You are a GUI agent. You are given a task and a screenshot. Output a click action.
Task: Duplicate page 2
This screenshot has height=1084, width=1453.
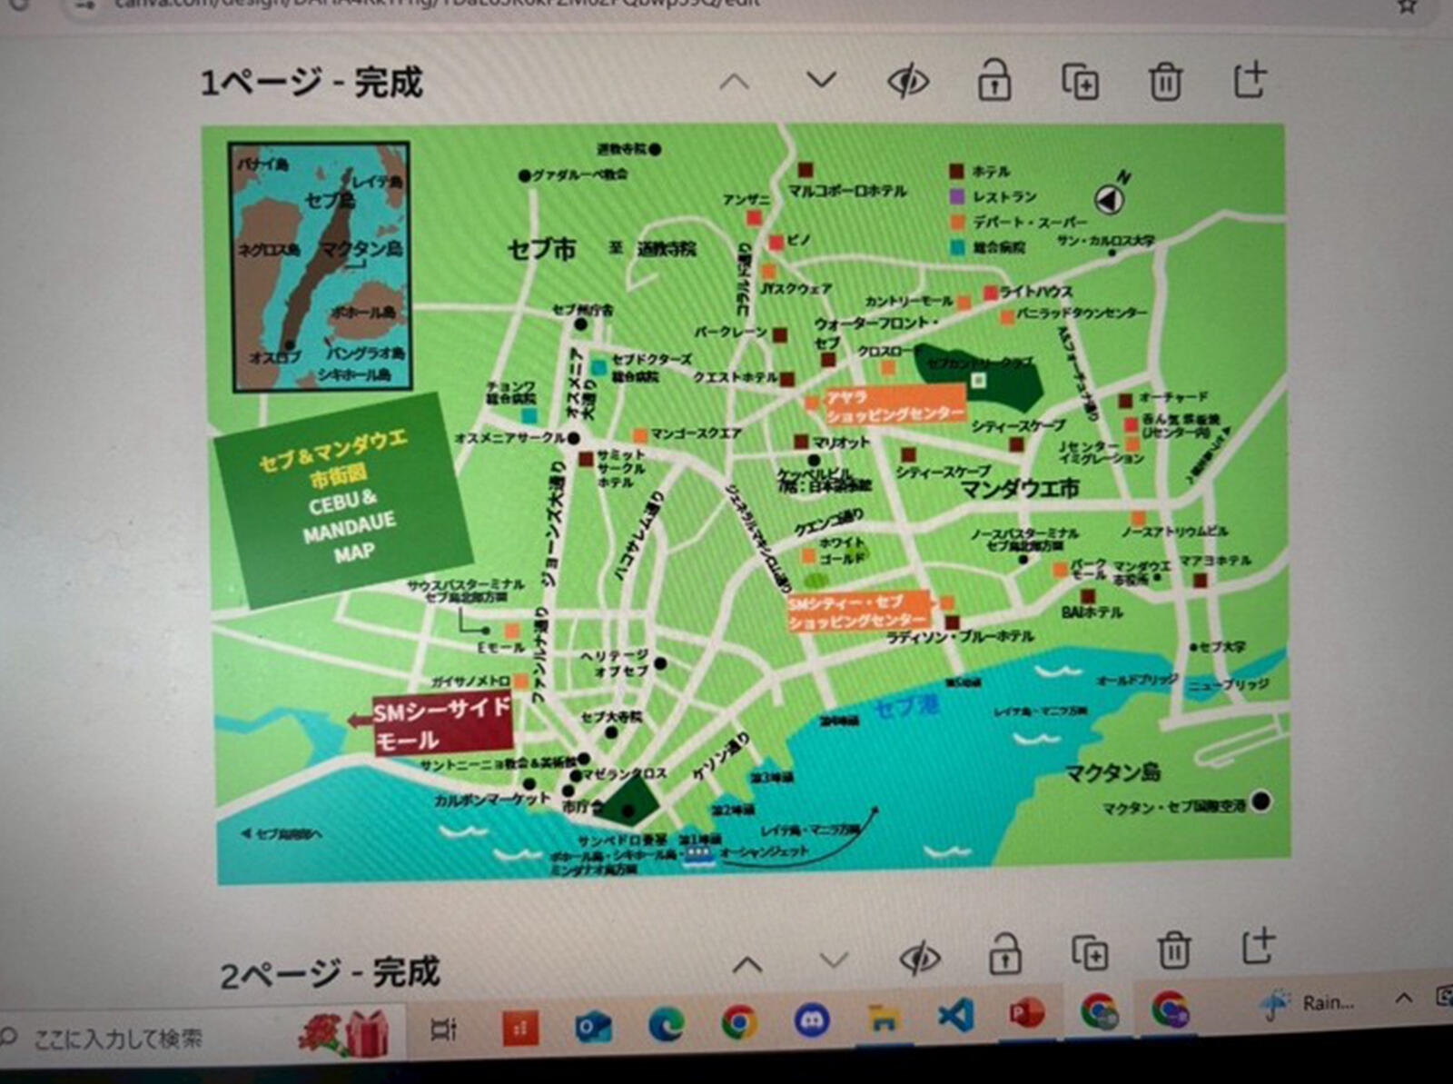pos(1090,952)
